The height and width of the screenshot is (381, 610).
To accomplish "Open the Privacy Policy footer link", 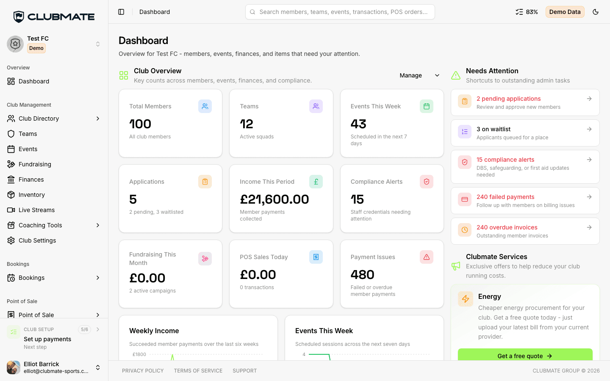I will [x=143, y=371].
